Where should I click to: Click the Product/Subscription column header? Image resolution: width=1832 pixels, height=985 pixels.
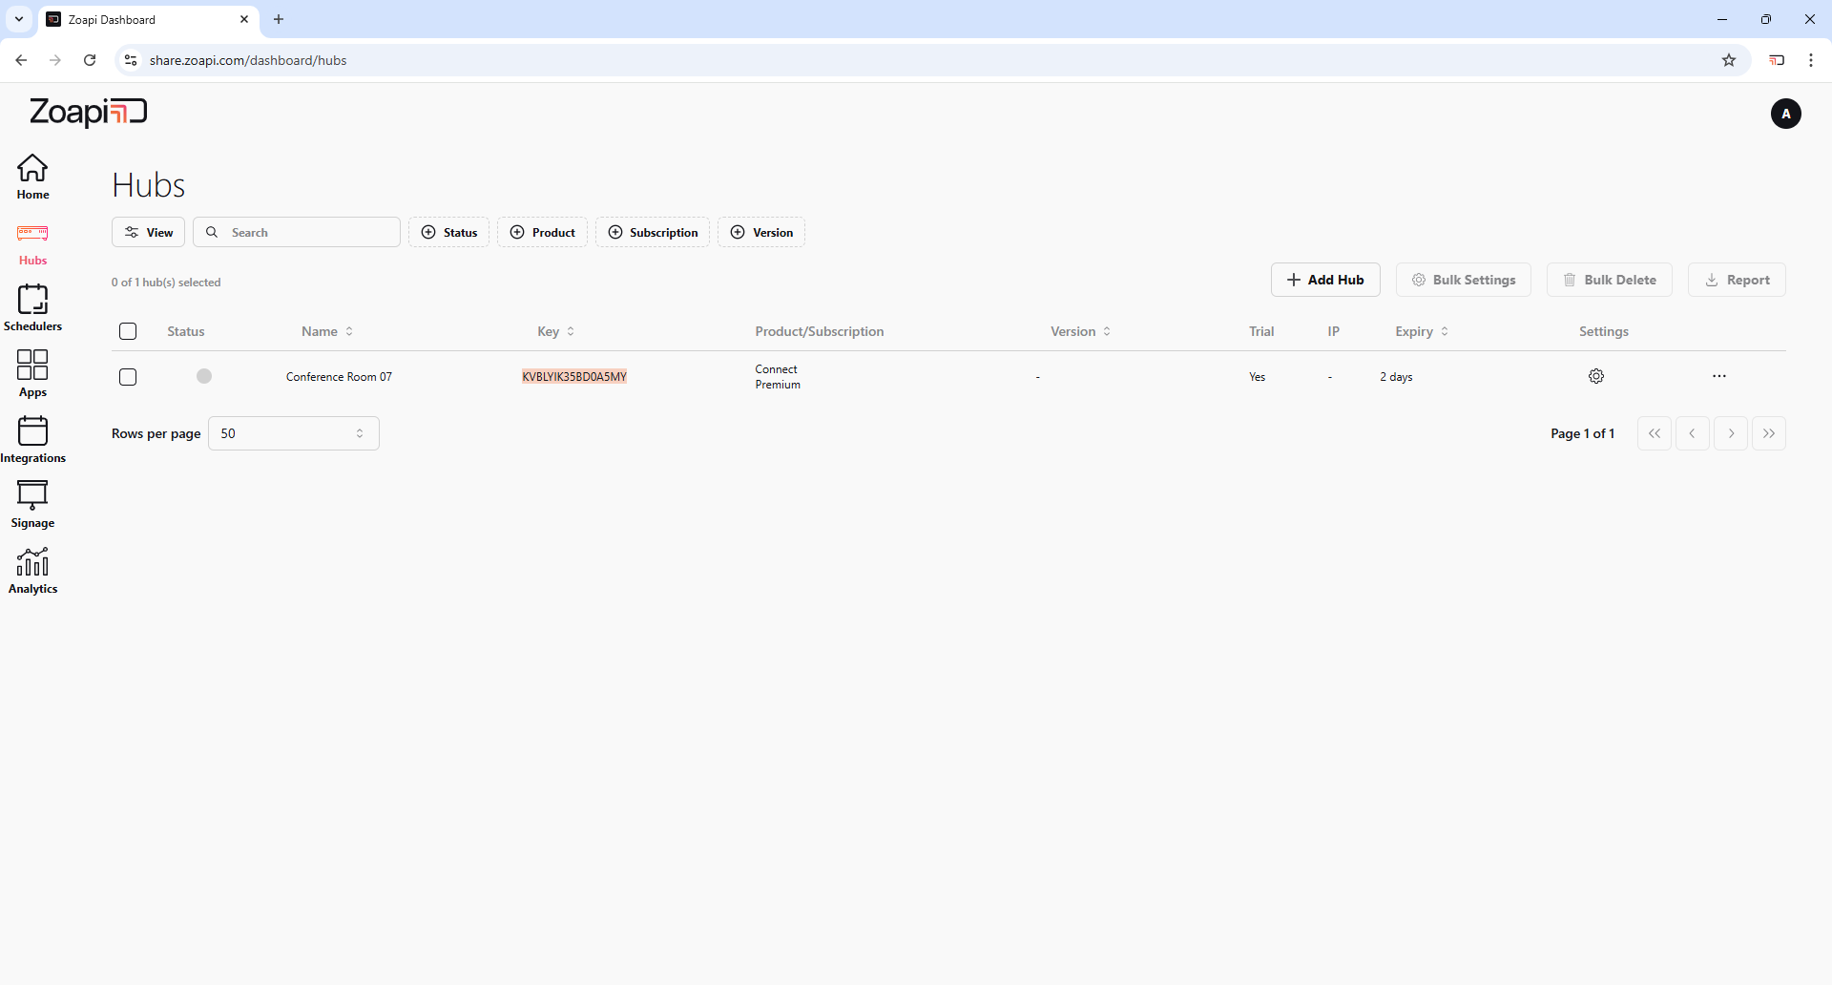point(820,331)
